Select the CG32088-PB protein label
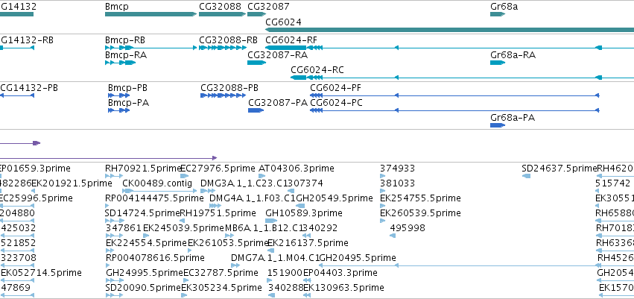This screenshot has height=299, width=634. coord(229,88)
